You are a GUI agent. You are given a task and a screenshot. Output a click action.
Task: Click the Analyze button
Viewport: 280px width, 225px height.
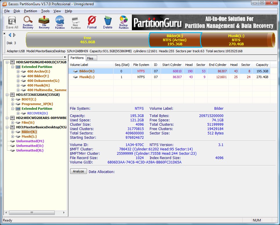point(78,171)
